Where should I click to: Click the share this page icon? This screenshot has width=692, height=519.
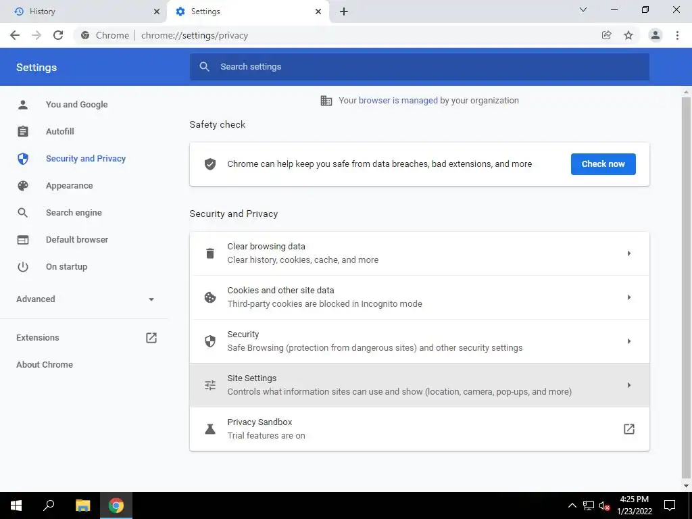coord(606,35)
